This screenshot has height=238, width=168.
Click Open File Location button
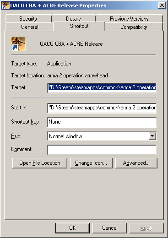point(40,163)
